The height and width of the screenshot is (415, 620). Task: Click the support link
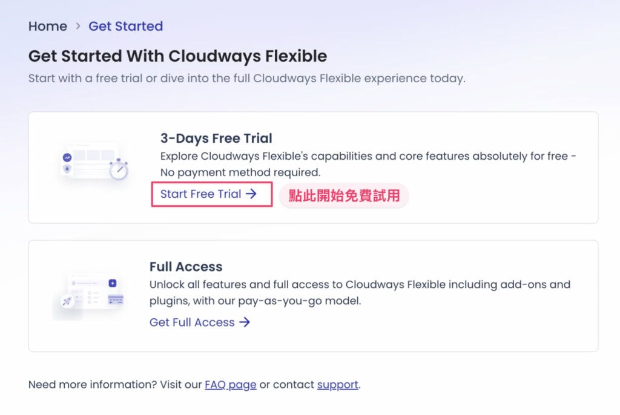tap(338, 385)
